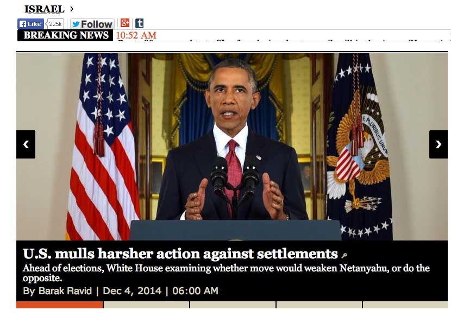This screenshot has height=323, width=451.
Task: Click the main slideshow photo
Action: tap(232, 147)
